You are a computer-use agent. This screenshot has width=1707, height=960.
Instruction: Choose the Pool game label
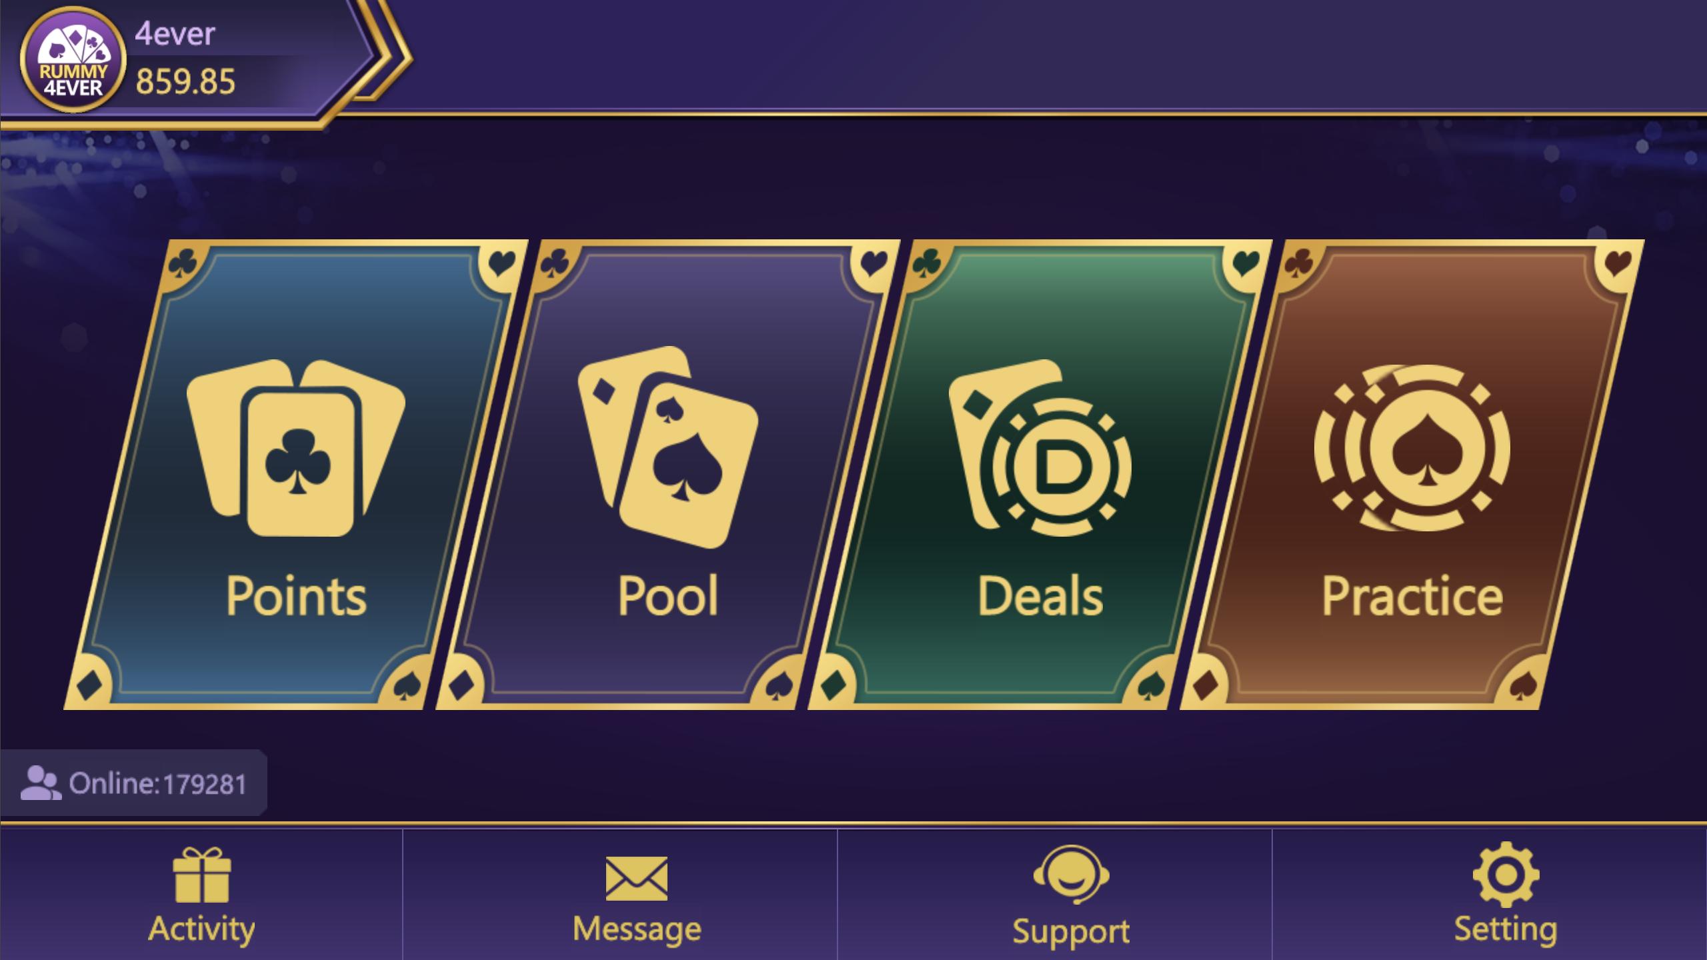[x=667, y=595]
